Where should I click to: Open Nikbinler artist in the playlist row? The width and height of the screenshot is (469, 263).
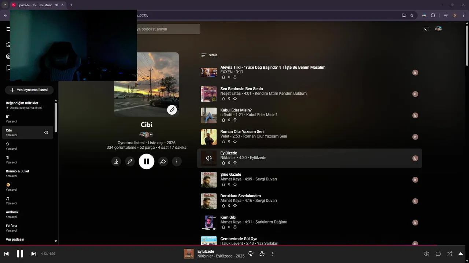228,158
